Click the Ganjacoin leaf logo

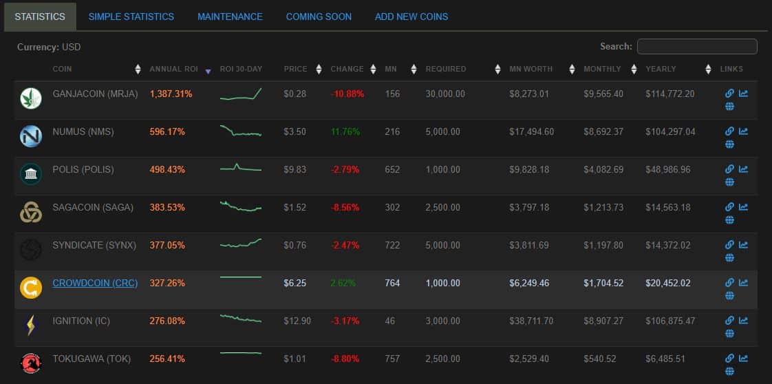(x=31, y=98)
